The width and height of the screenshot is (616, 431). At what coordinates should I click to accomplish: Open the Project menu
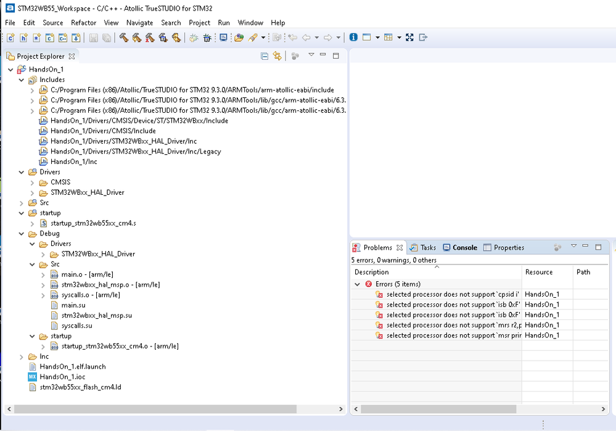[x=200, y=23]
